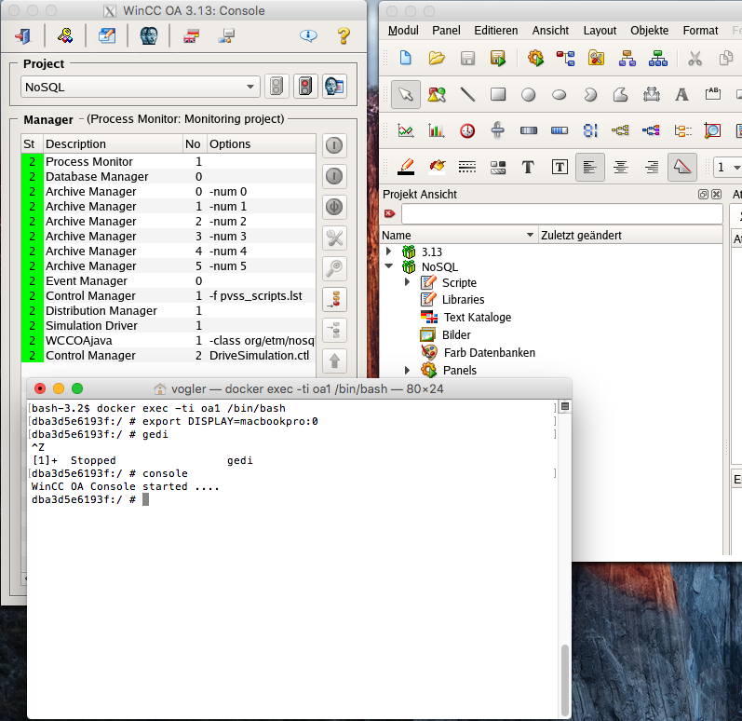Click the green traffic light start project button
This screenshot has width=742, height=721.
click(x=277, y=86)
